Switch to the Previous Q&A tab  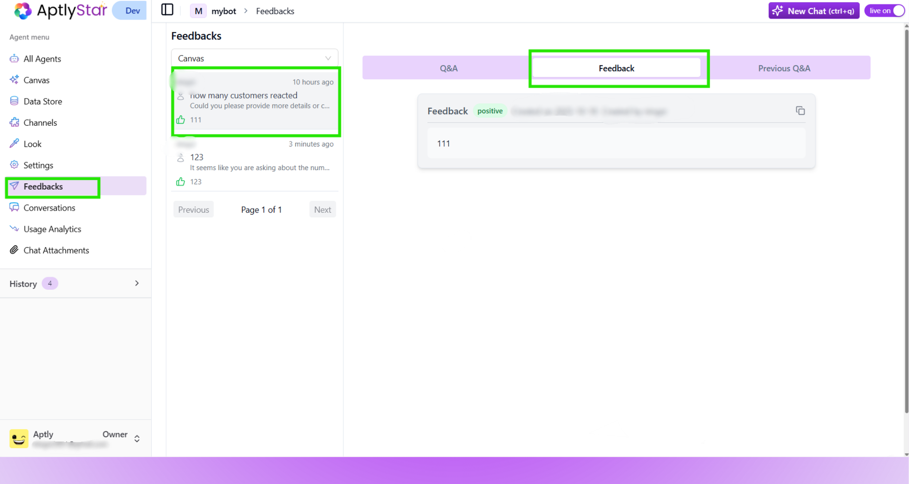[x=784, y=68]
